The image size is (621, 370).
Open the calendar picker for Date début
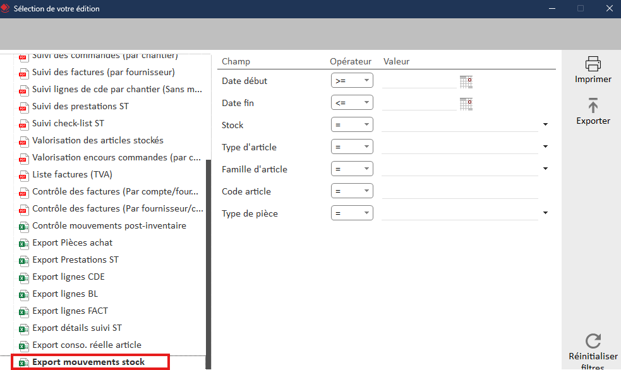click(x=466, y=80)
